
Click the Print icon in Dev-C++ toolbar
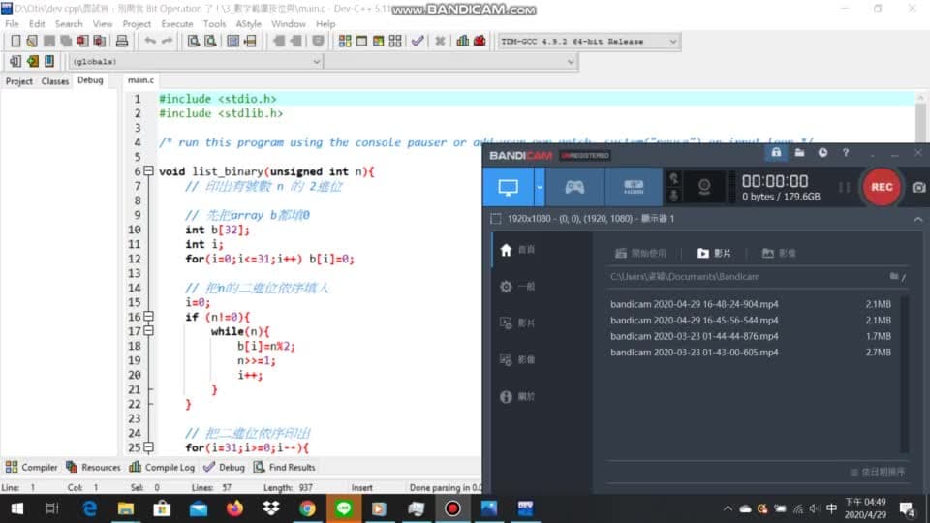(122, 41)
